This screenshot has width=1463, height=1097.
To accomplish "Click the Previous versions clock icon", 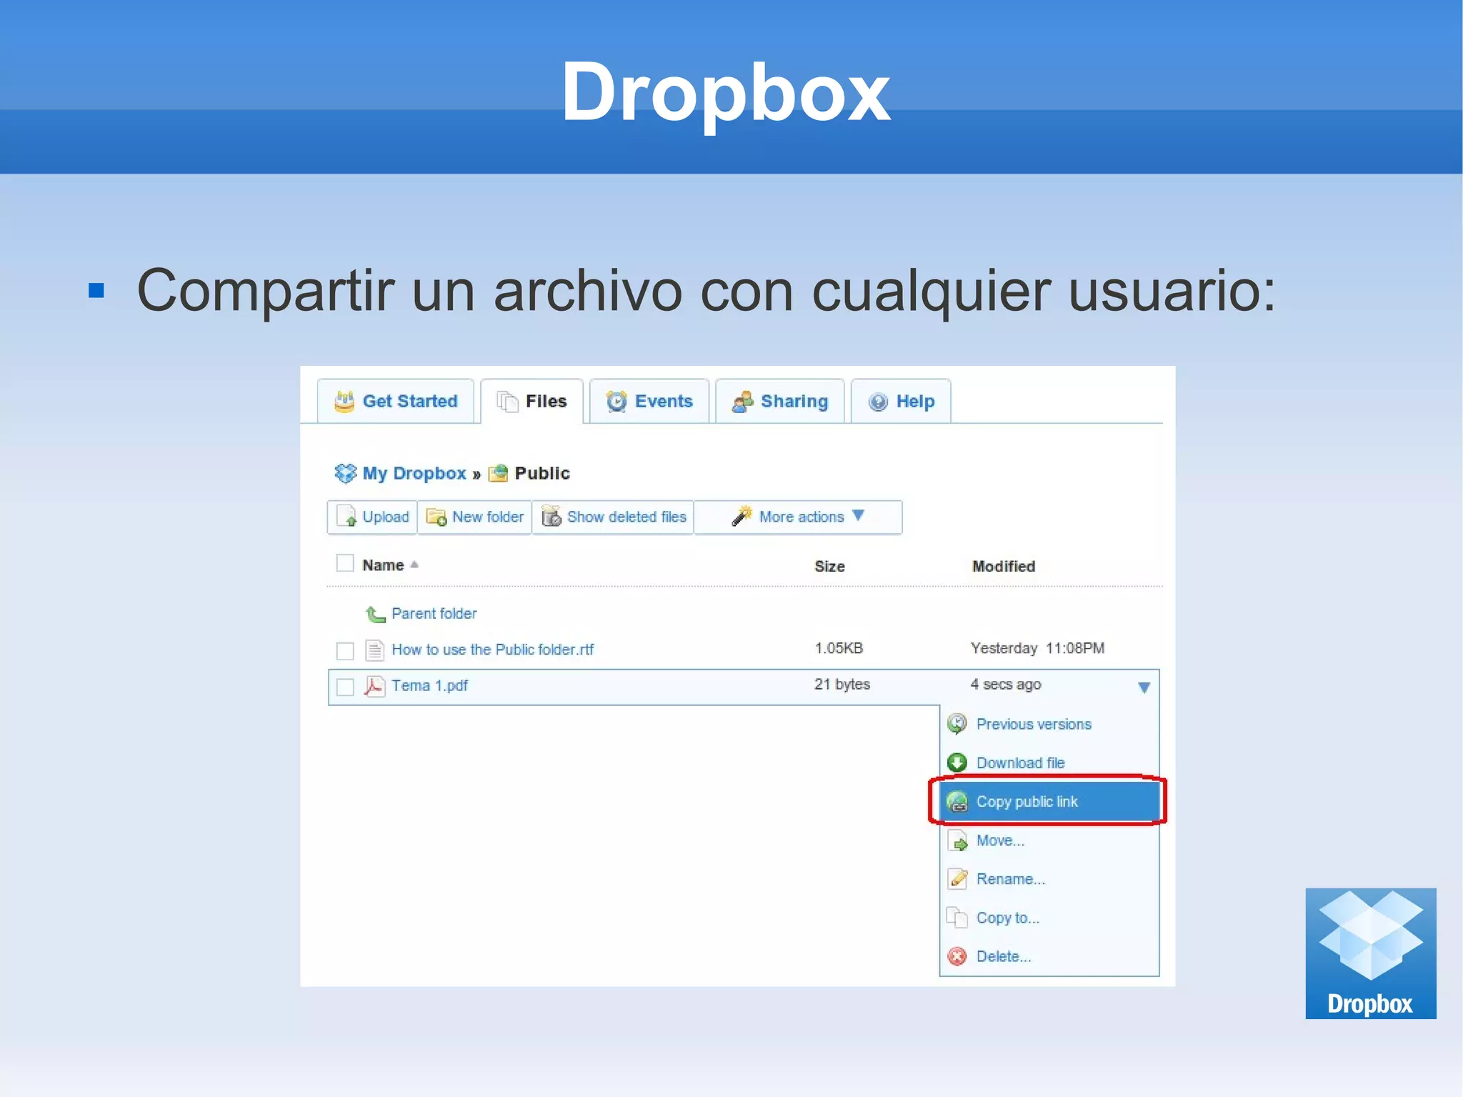I will click(x=957, y=724).
